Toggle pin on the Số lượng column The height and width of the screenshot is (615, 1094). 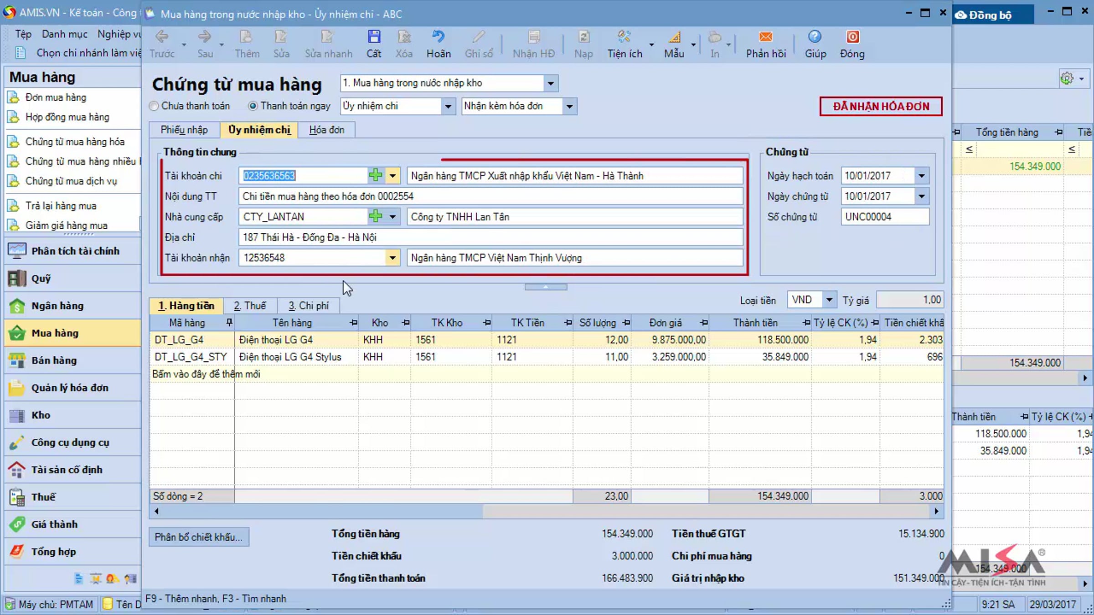(x=626, y=323)
